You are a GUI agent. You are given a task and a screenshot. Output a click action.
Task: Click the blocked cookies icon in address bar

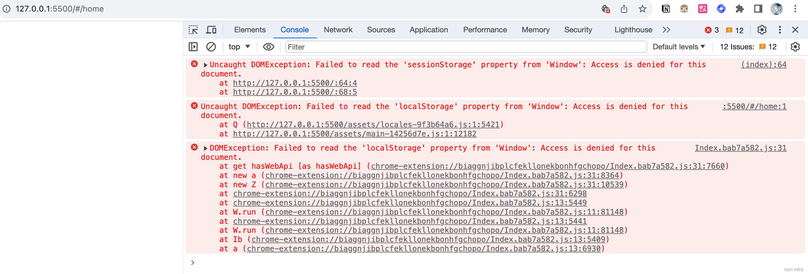click(x=606, y=9)
